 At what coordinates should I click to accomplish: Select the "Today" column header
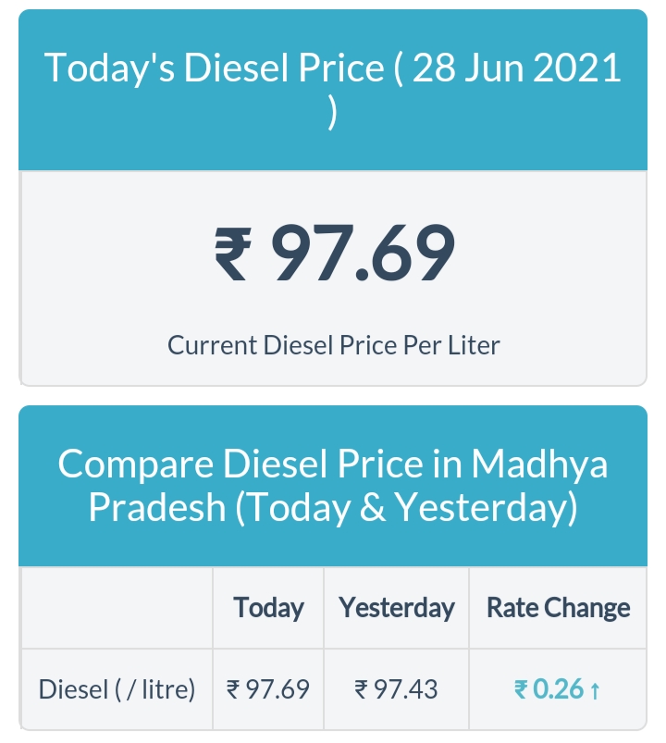pyautogui.click(x=268, y=608)
